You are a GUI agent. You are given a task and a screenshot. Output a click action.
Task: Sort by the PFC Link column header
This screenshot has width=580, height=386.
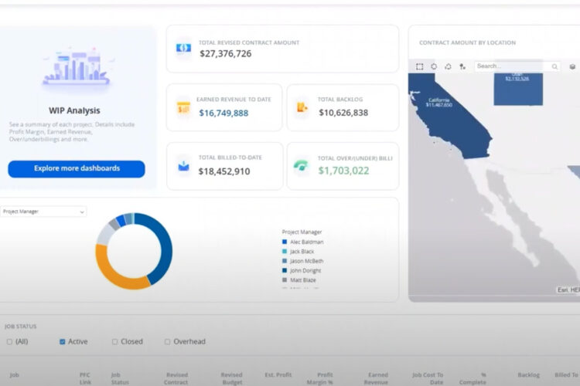(85, 378)
